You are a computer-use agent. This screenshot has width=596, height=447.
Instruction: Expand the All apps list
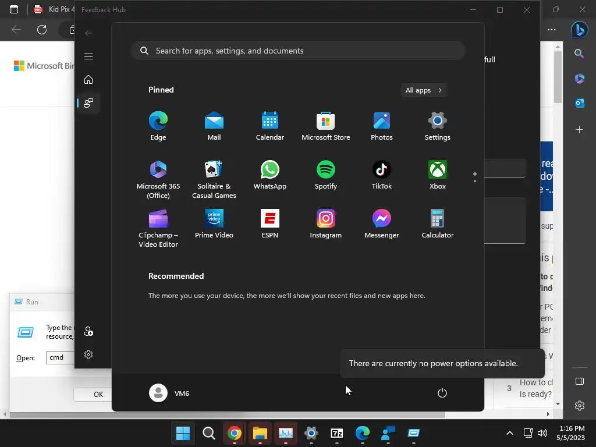coord(424,90)
